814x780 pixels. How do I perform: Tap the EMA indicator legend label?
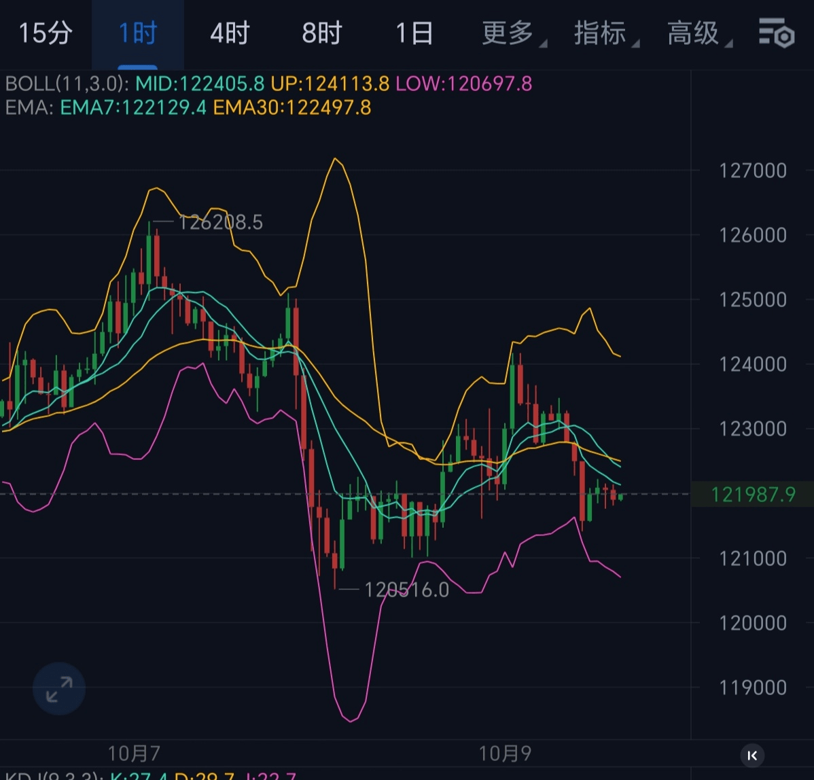tap(29, 107)
